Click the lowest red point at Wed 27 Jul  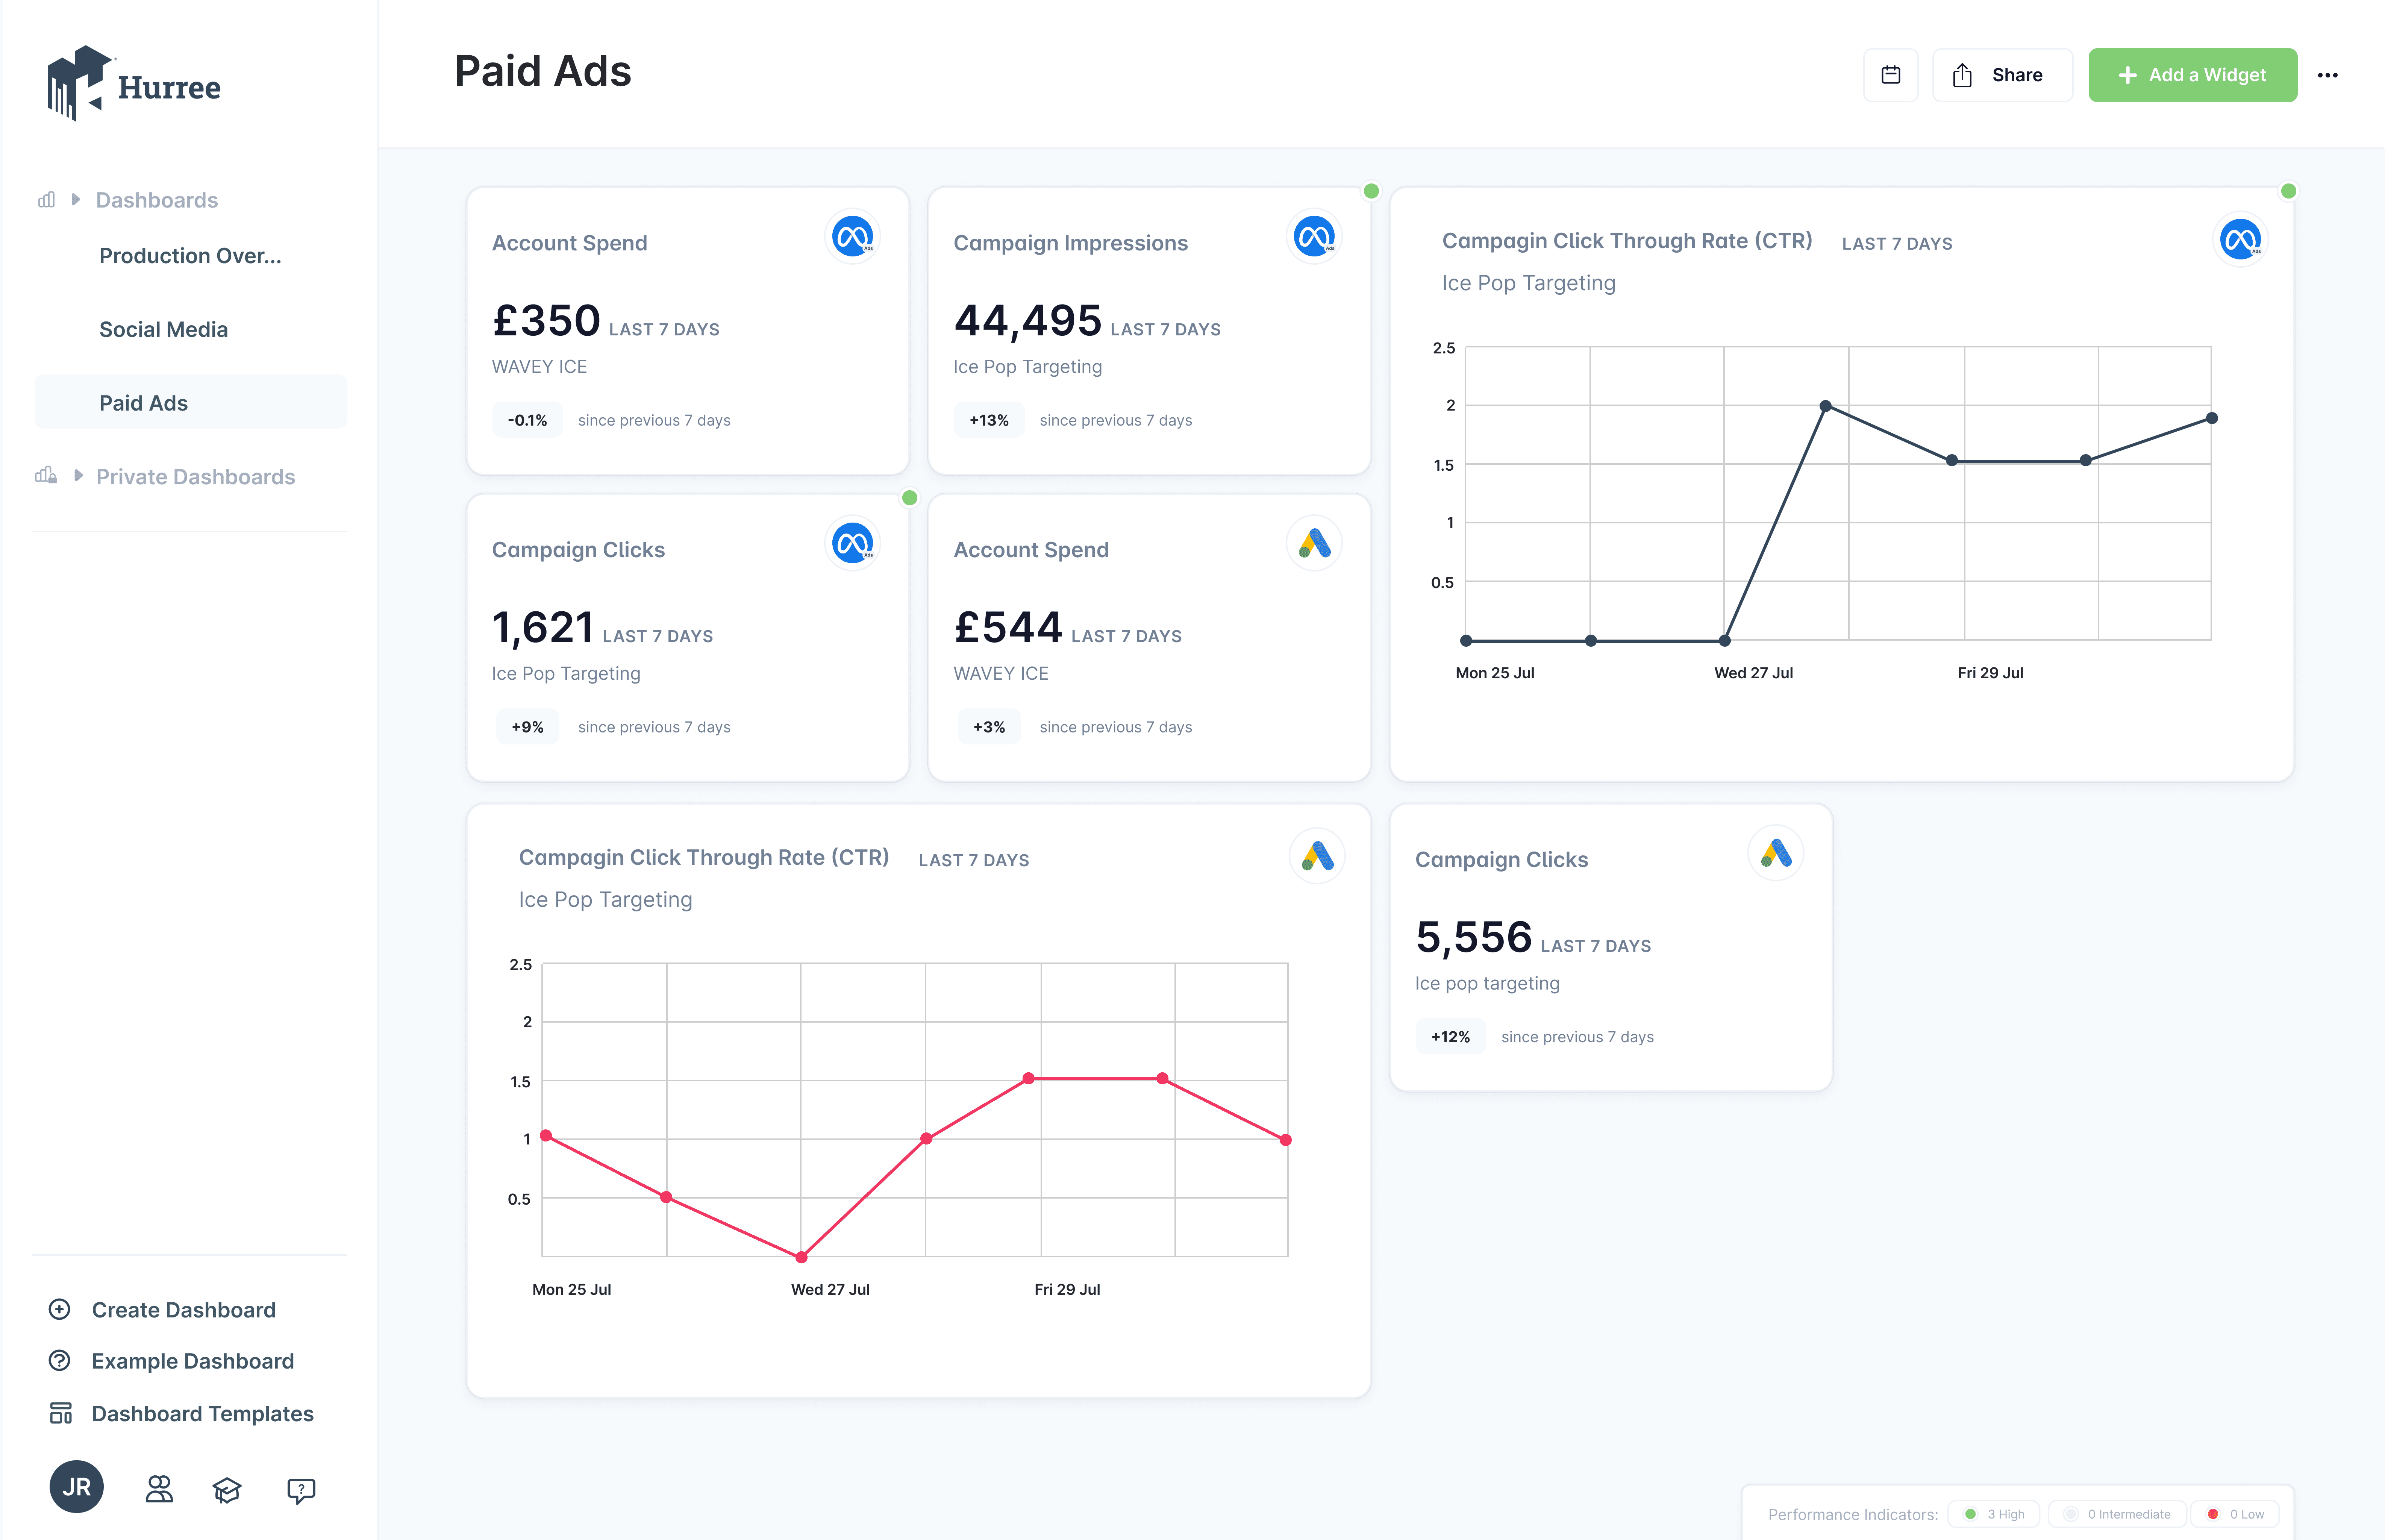point(801,1257)
